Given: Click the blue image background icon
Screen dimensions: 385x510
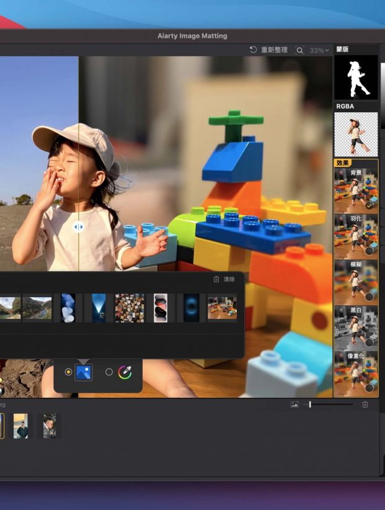Looking at the screenshot, I should (x=84, y=372).
